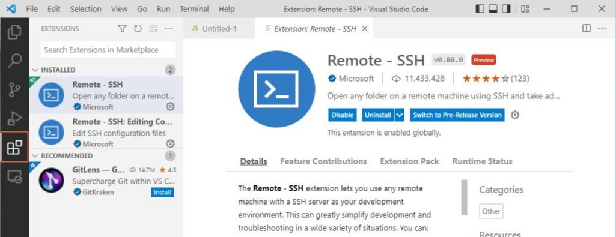616x237 pixels.
Task: Filter extensions with funnel icon
Action: 123,29
